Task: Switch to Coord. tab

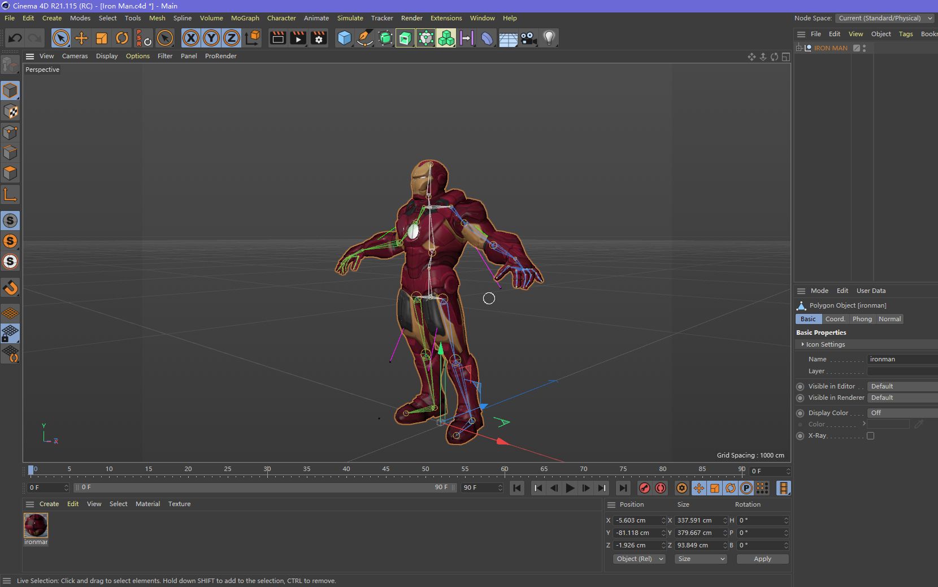Action: click(x=835, y=319)
